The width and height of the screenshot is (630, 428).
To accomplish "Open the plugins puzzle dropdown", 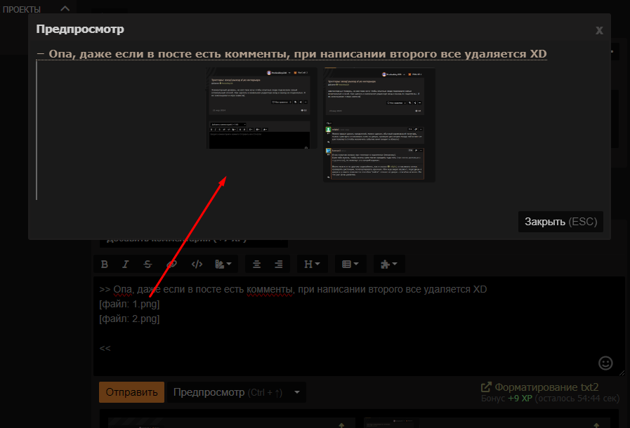I will tap(389, 265).
